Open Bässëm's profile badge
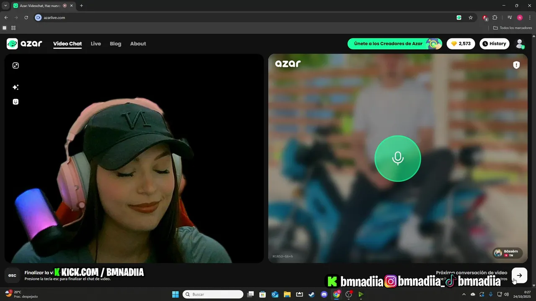 (x=508, y=253)
